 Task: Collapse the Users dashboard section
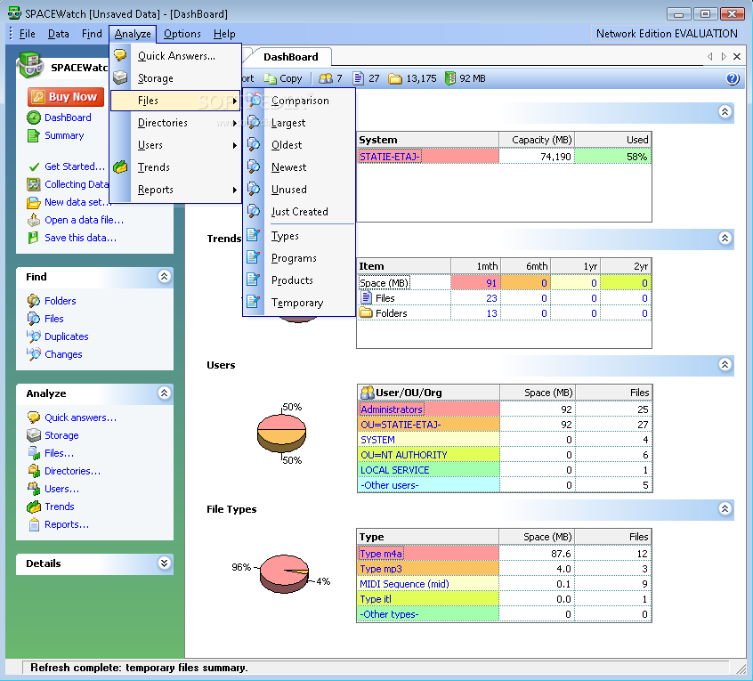click(725, 364)
